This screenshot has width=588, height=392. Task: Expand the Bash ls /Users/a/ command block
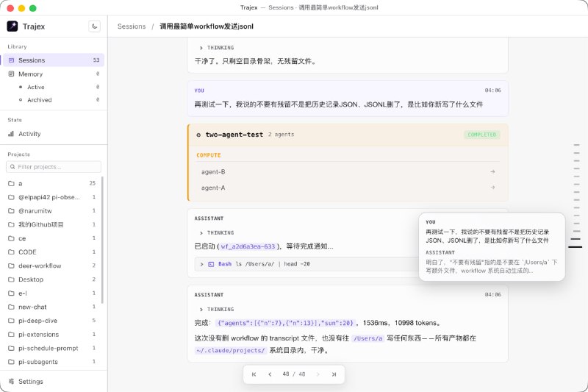(x=306, y=264)
